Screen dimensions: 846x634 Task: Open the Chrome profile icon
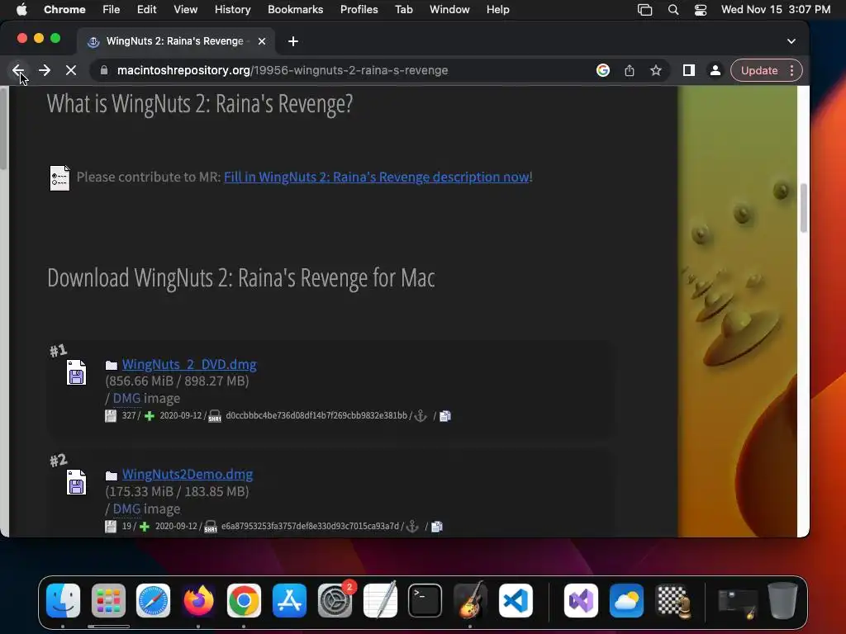coord(715,70)
